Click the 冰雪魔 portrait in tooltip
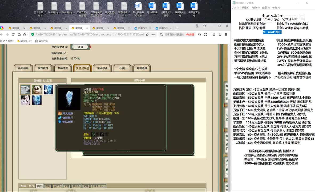Image resolution: width=315 pixels, height=192 pixels. coord(69,99)
